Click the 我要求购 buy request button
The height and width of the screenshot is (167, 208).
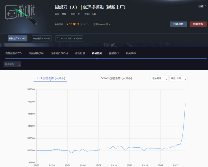click(198, 24)
